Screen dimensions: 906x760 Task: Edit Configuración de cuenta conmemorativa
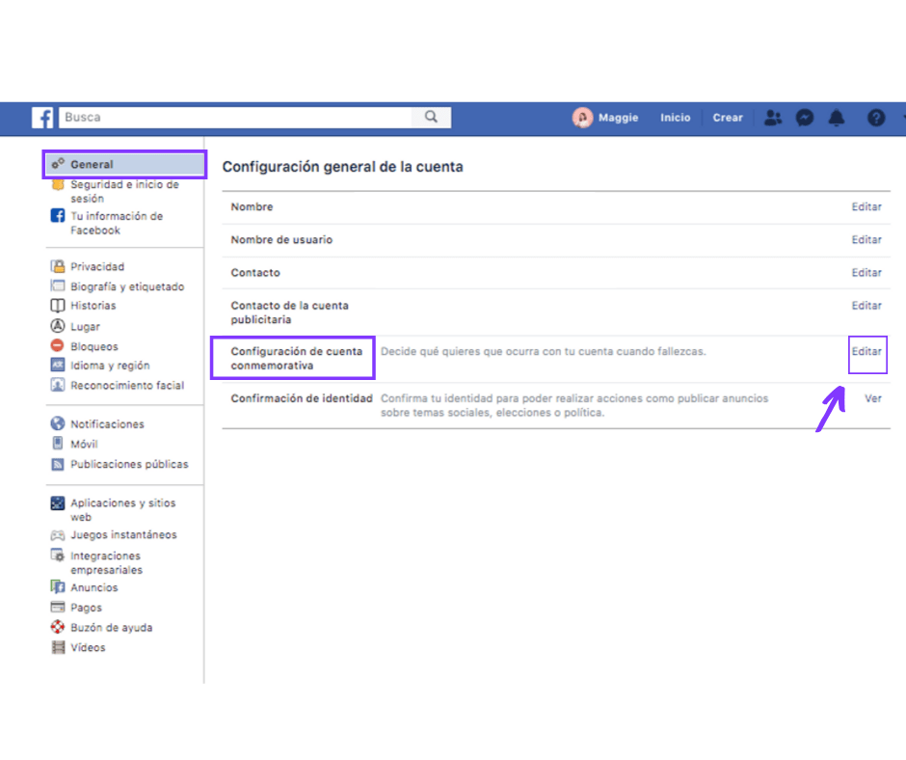click(x=866, y=351)
